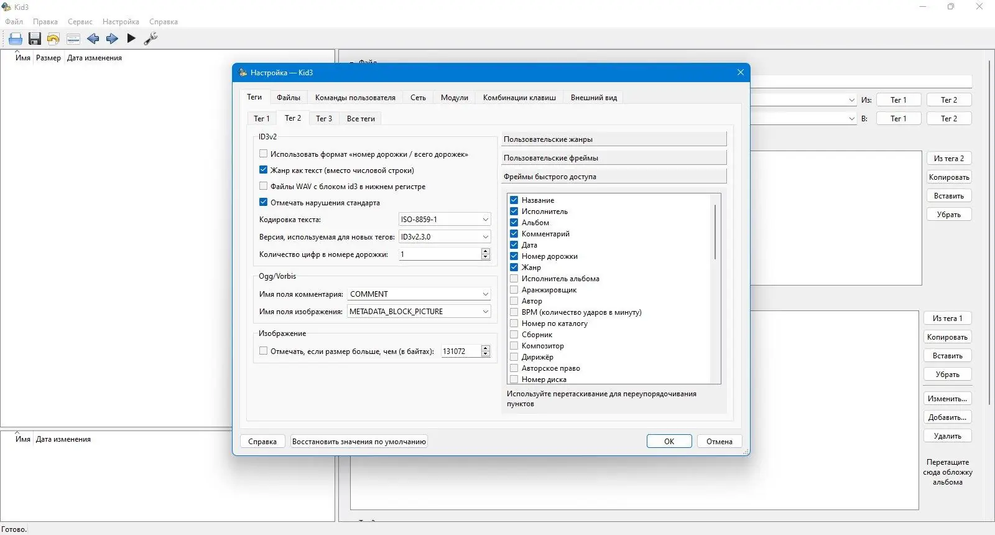Open the Из source dropdown in main window
Image resolution: width=995 pixels, height=535 pixels.
[x=851, y=100]
